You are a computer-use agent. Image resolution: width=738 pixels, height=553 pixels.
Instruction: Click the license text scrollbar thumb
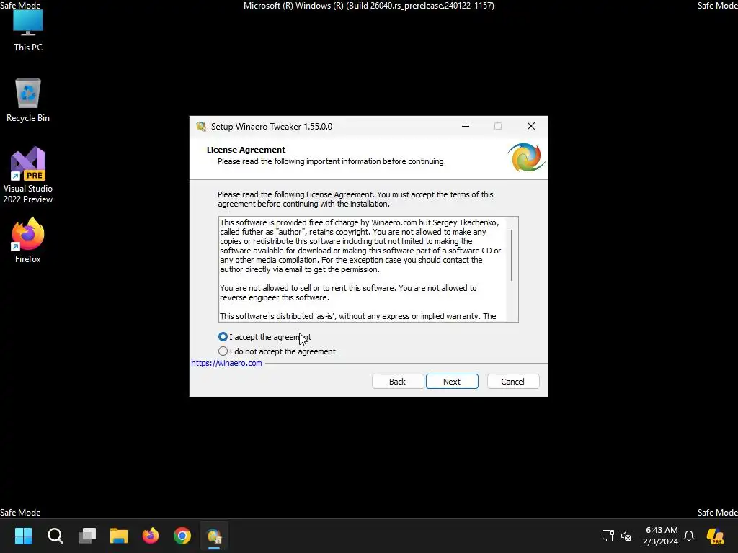[x=512, y=256]
